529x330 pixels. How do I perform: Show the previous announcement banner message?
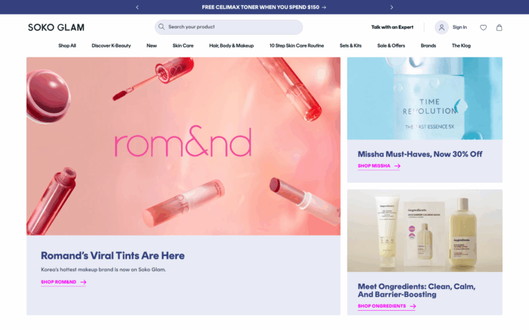point(137,7)
